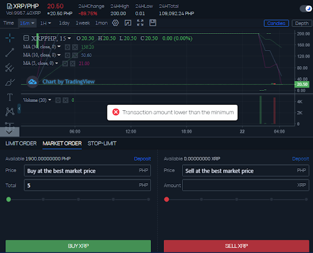Set buy slider to the last stop
The width and height of the screenshot is (313, 253).
pyautogui.click(x=149, y=199)
